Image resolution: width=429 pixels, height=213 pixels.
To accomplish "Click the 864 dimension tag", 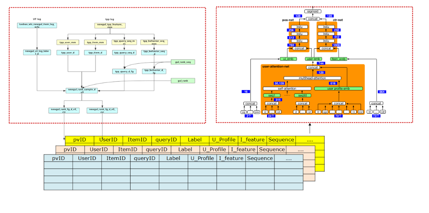I will pos(381,92).
